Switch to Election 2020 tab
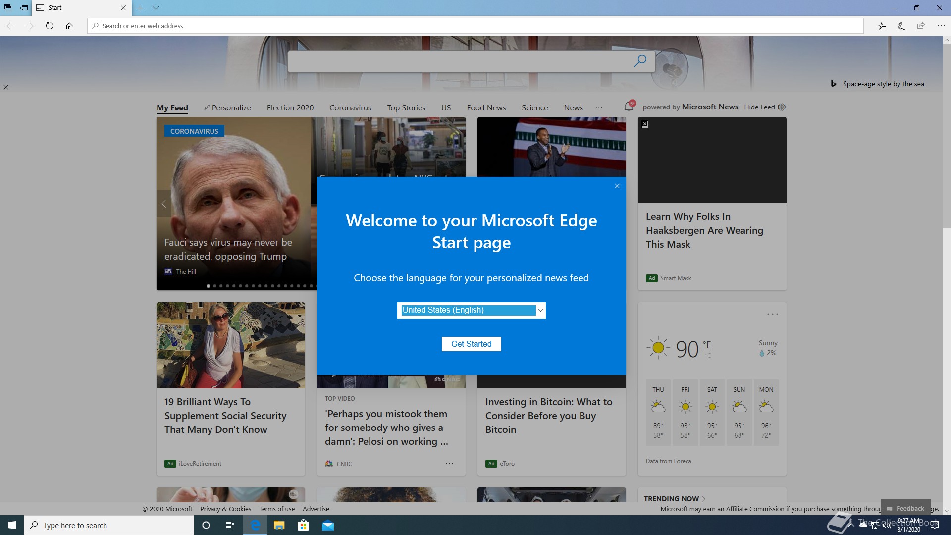The height and width of the screenshot is (535, 951). [290, 107]
